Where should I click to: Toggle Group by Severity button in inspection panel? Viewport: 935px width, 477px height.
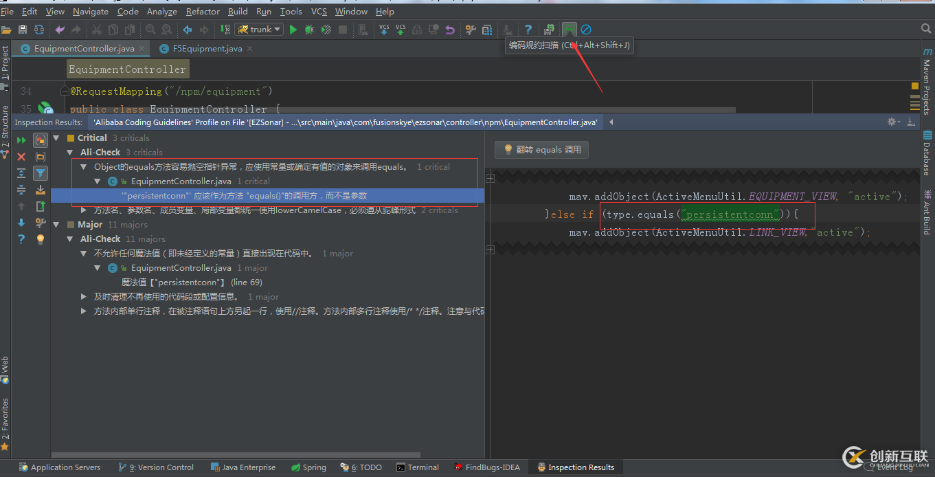pos(41,140)
